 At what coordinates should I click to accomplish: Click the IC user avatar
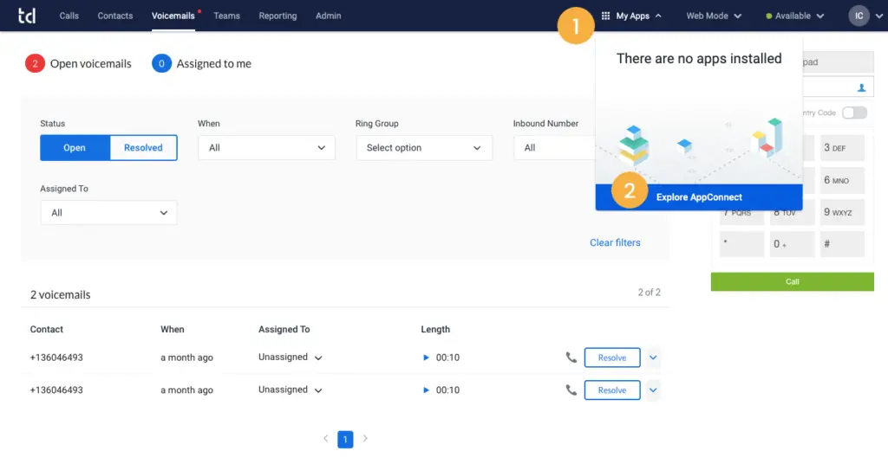point(859,16)
